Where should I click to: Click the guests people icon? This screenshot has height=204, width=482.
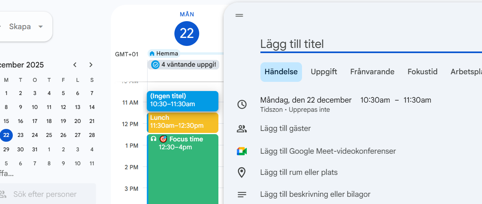point(242,129)
